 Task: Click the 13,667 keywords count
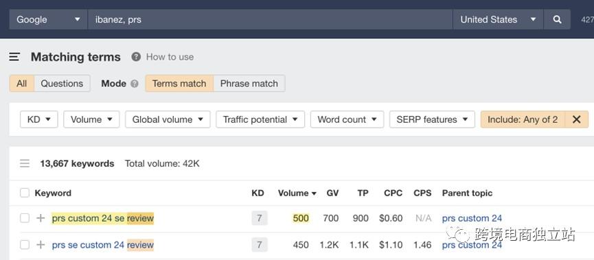point(77,163)
